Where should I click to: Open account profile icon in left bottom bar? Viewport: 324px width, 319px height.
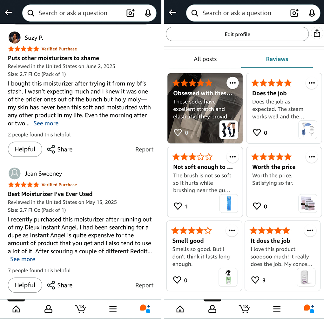point(48,309)
